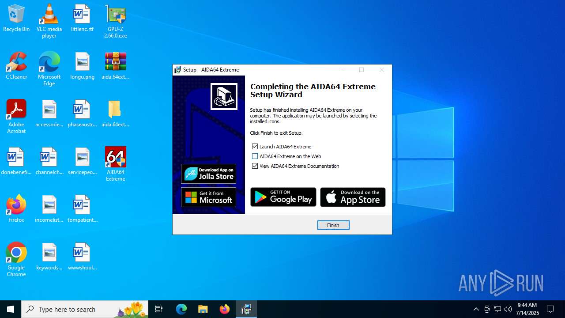Click the Get it from Microsoft badge
The width and height of the screenshot is (565, 318).
(208, 197)
